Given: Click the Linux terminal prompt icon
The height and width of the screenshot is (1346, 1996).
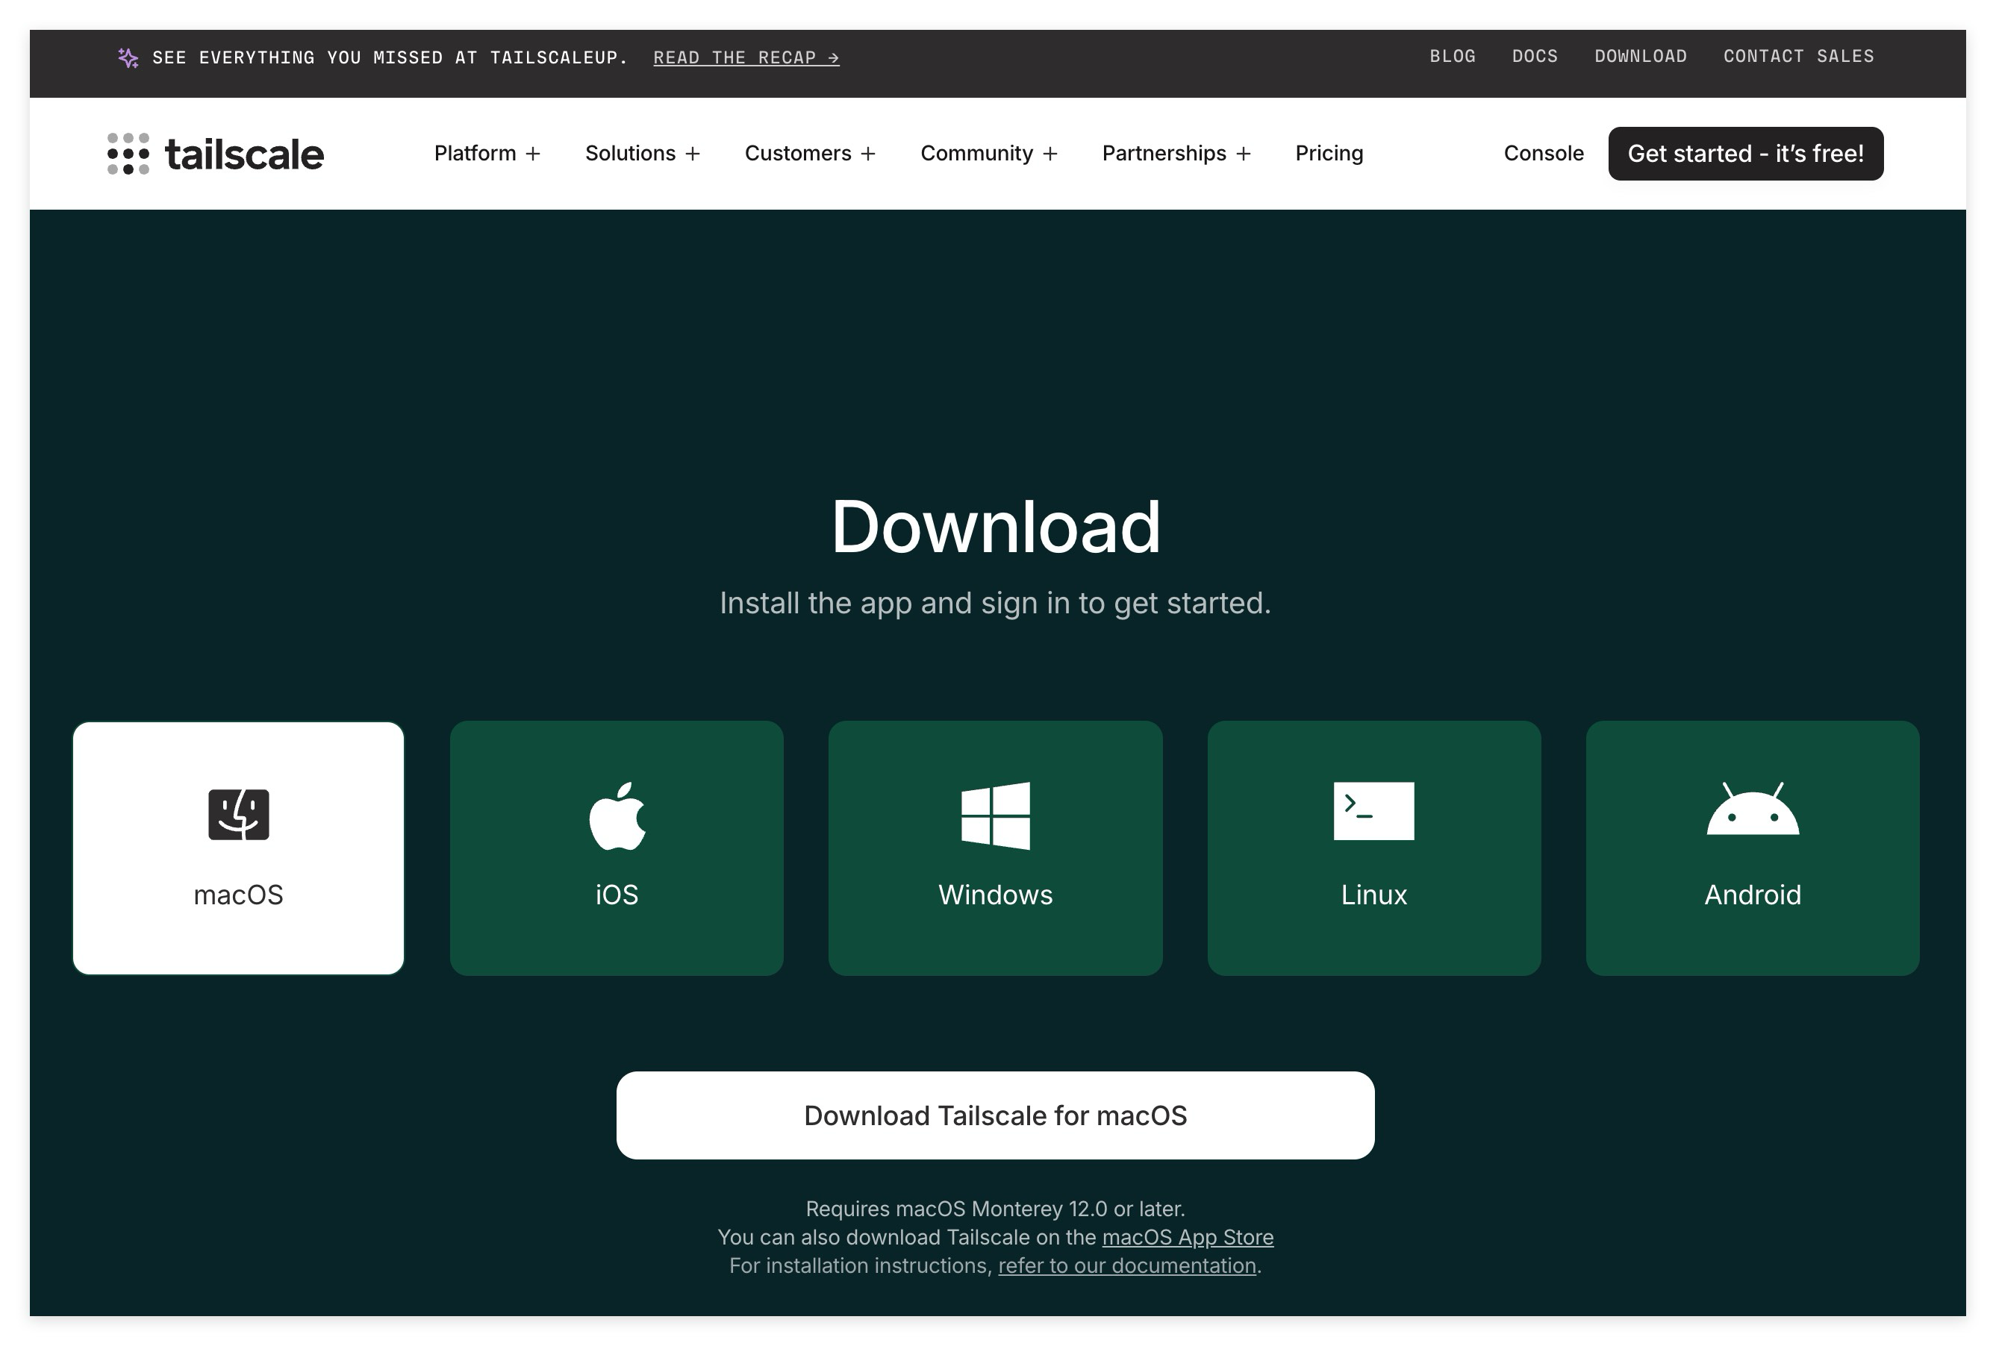Looking at the screenshot, I should click(x=1373, y=810).
